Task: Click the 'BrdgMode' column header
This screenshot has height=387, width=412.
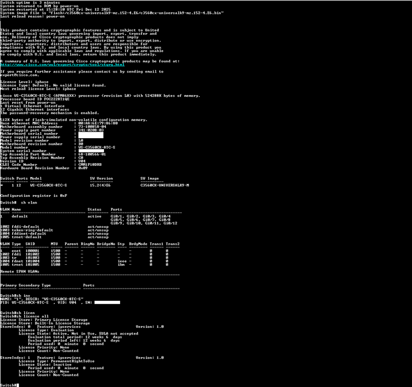Action: tap(138, 244)
